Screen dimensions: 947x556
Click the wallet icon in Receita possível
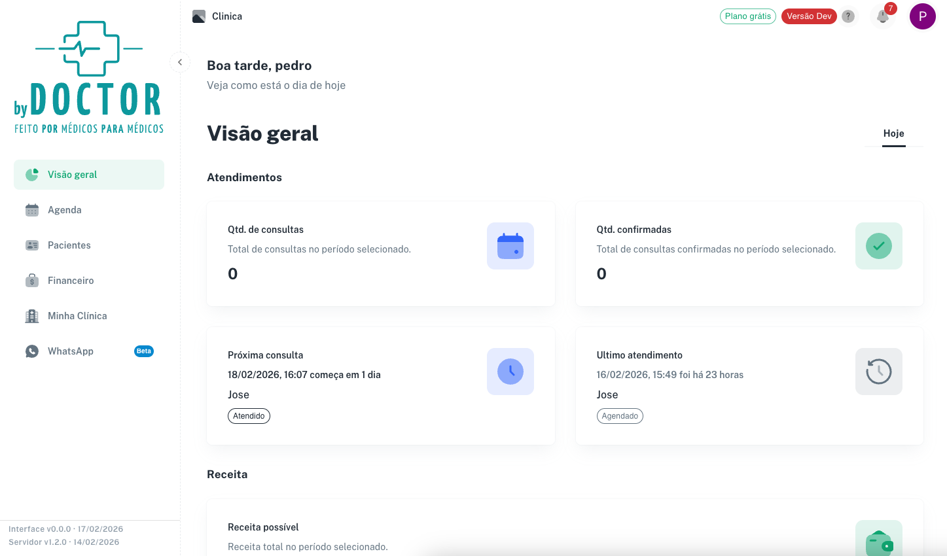(x=878, y=542)
